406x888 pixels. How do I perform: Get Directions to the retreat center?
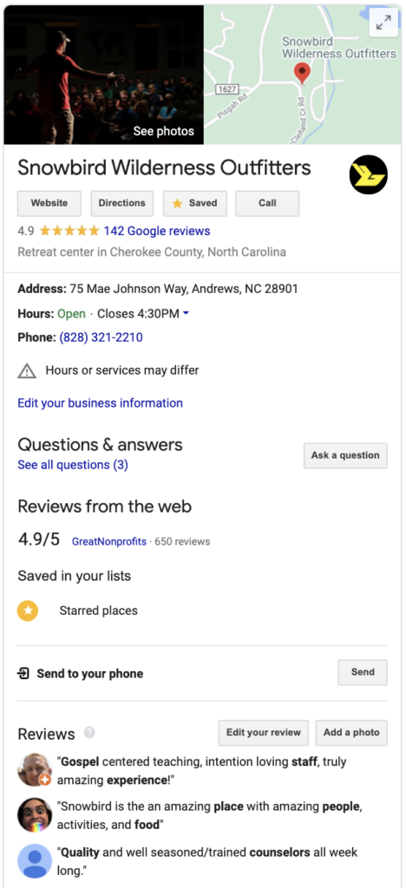click(x=121, y=203)
